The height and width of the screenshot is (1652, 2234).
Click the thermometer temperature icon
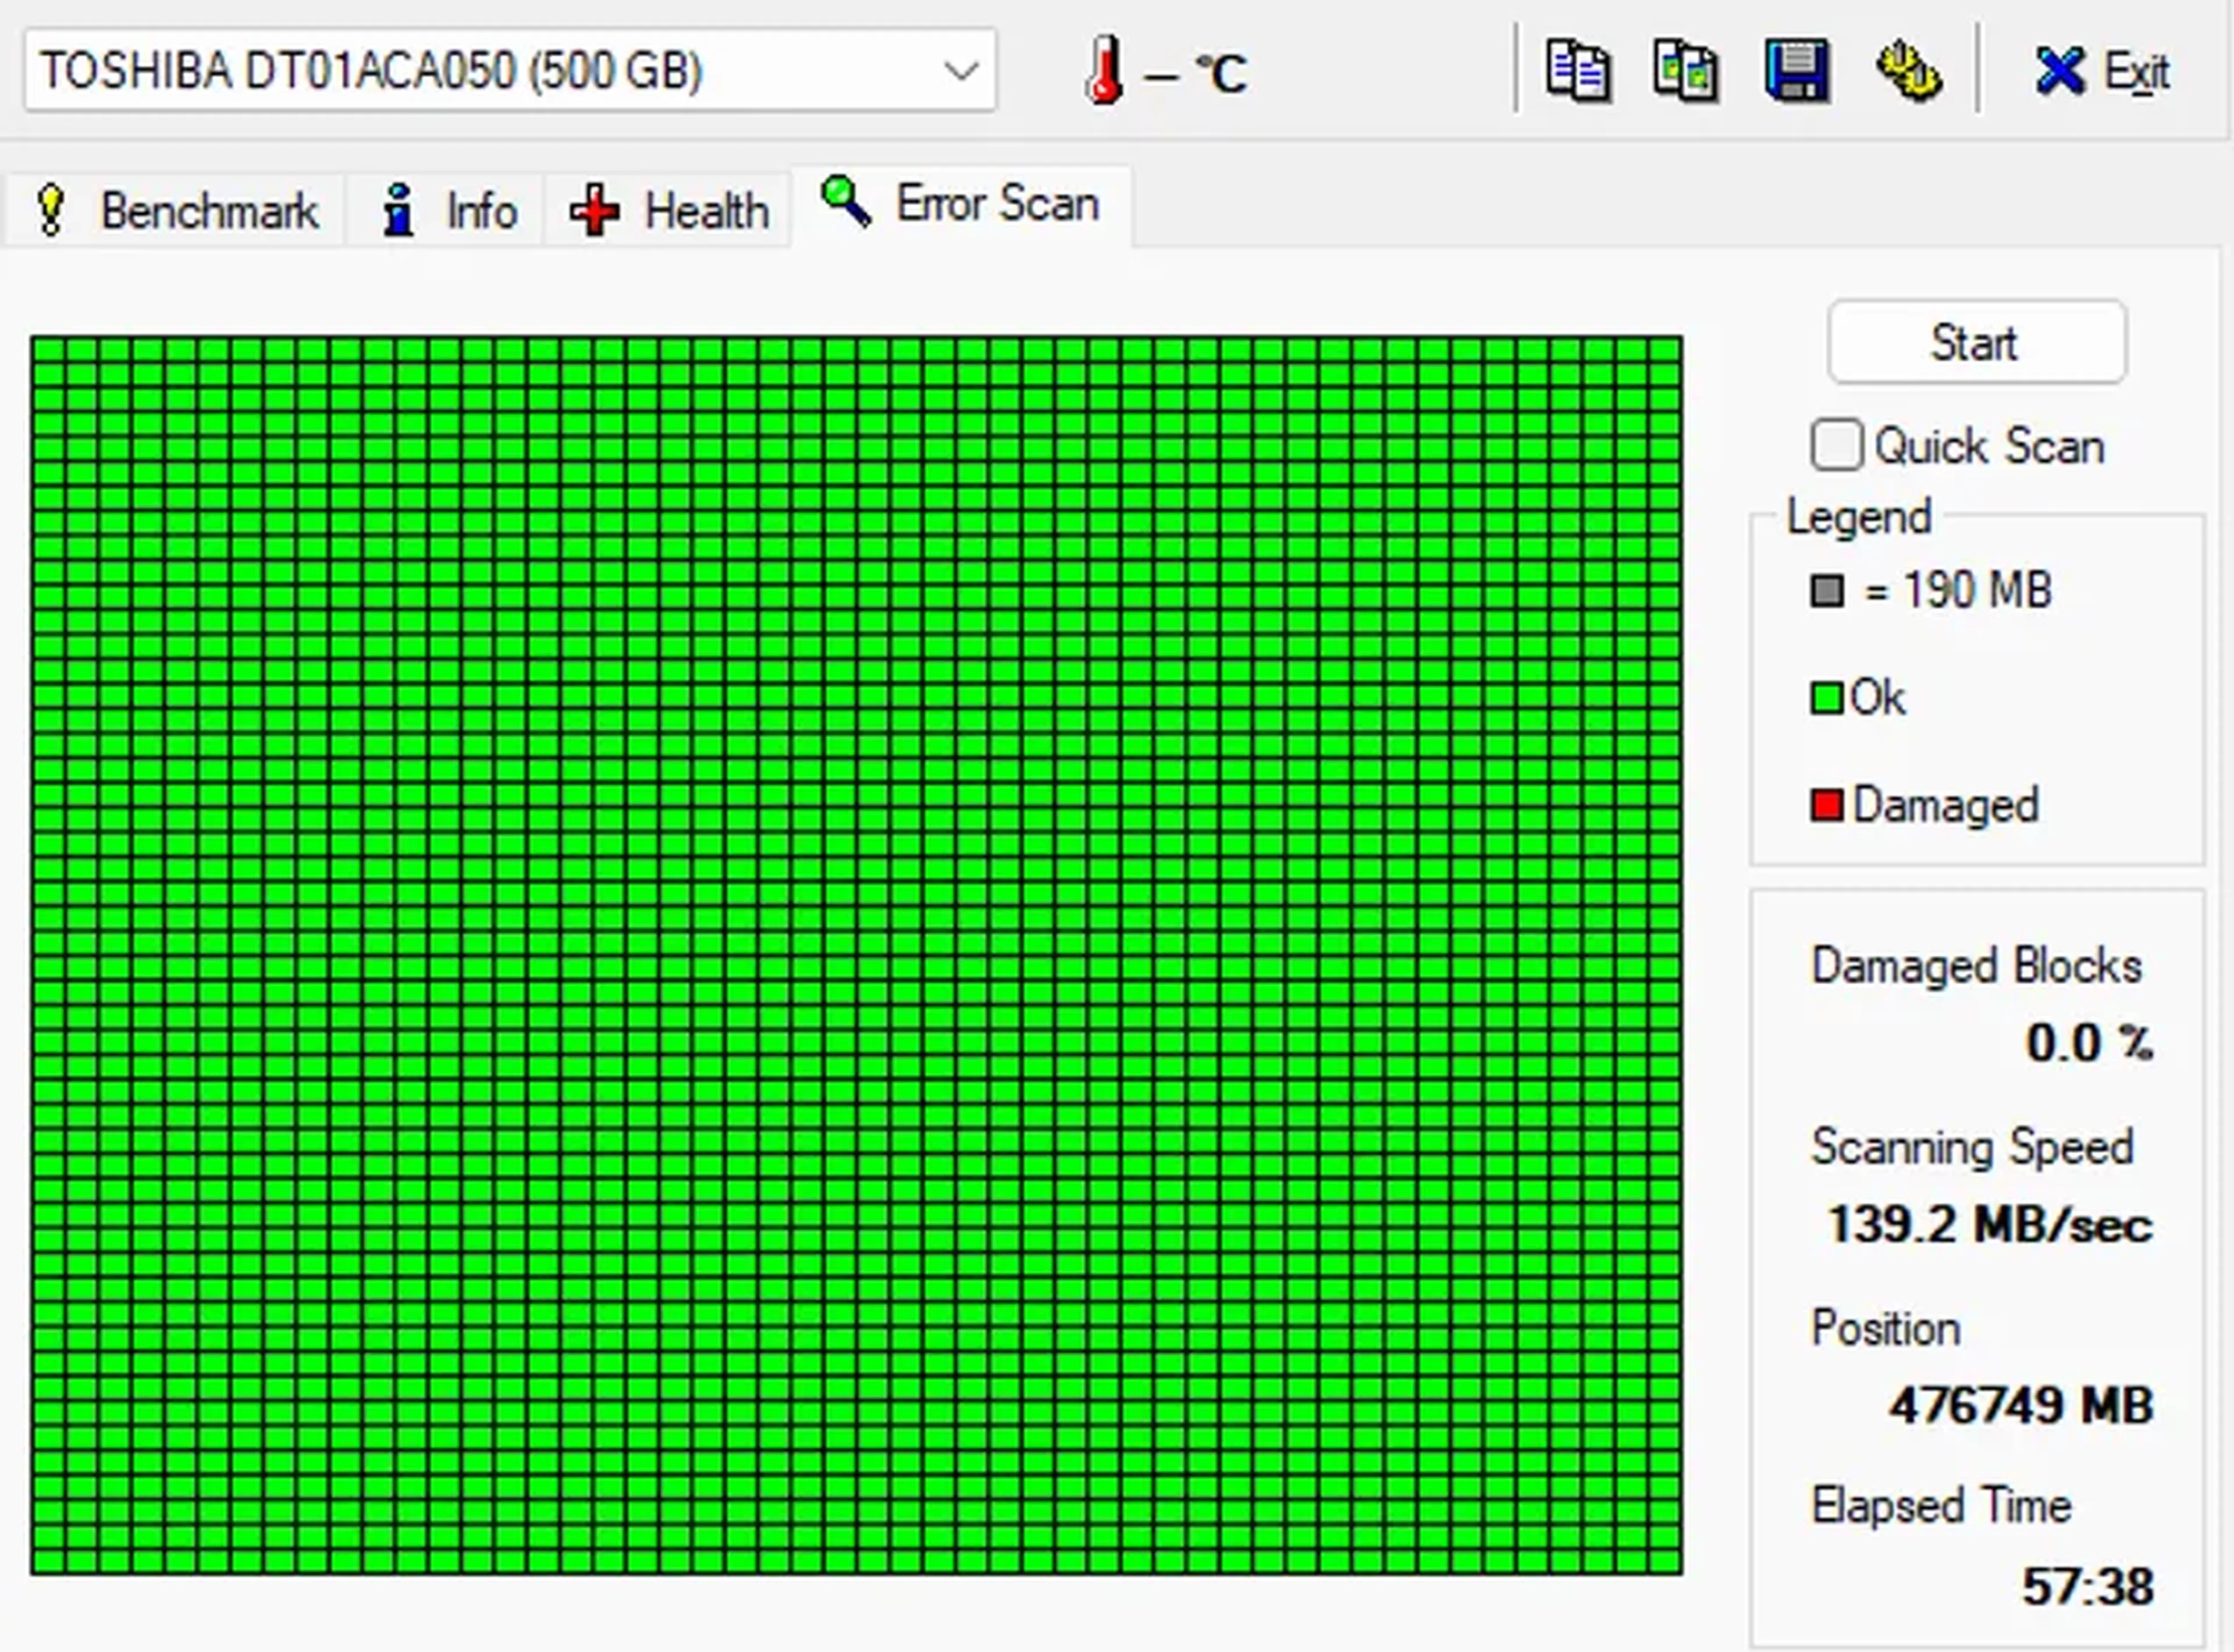tap(1105, 71)
